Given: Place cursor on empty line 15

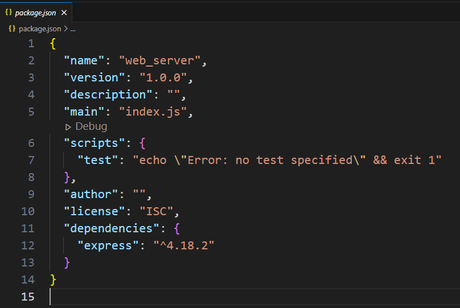Looking at the screenshot, I should pyautogui.click(x=254, y=297).
